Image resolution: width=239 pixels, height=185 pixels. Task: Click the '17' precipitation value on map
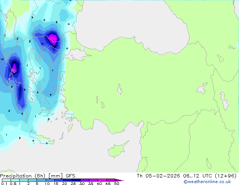click(42, 44)
